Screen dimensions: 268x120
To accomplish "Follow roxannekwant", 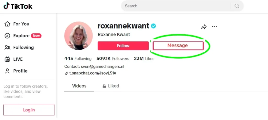I will coord(123,46).
